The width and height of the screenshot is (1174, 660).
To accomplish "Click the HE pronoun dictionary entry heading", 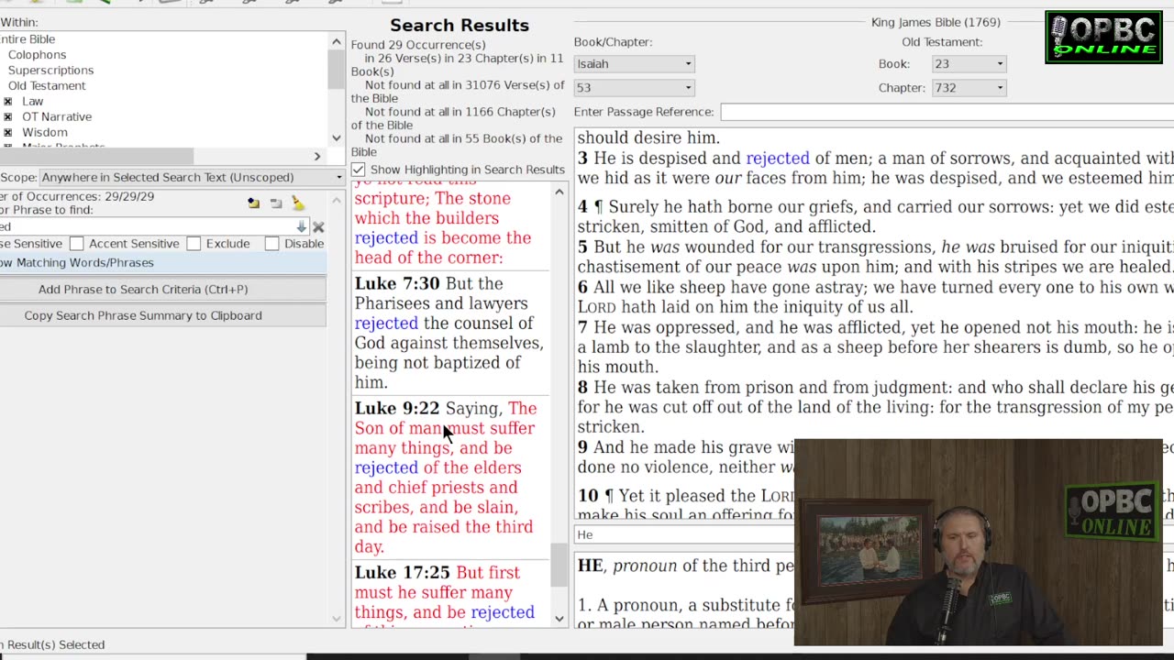I will coord(591,566).
